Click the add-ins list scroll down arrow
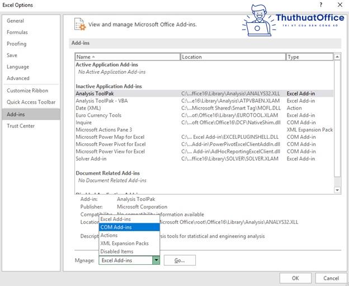 pyautogui.click(x=337, y=190)
